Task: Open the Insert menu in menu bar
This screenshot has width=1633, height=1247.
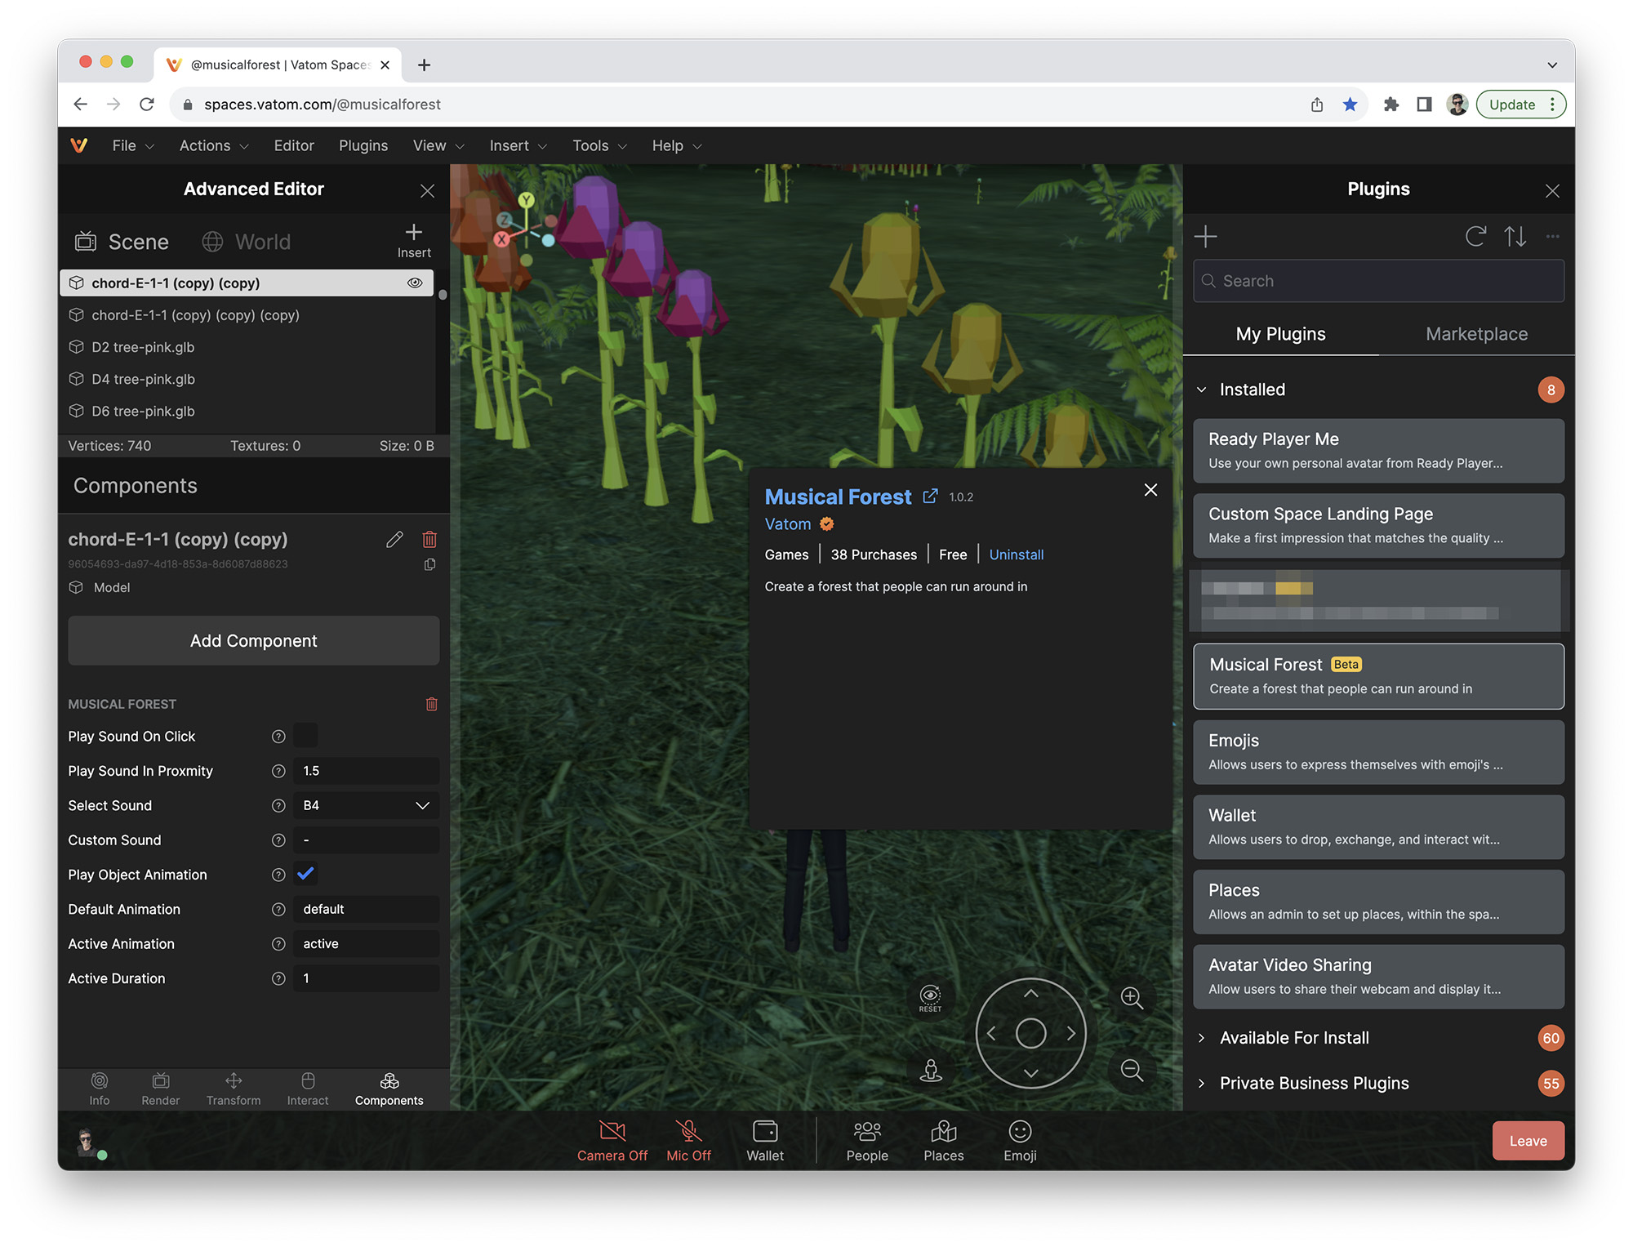Action: [x=518, y=145]
